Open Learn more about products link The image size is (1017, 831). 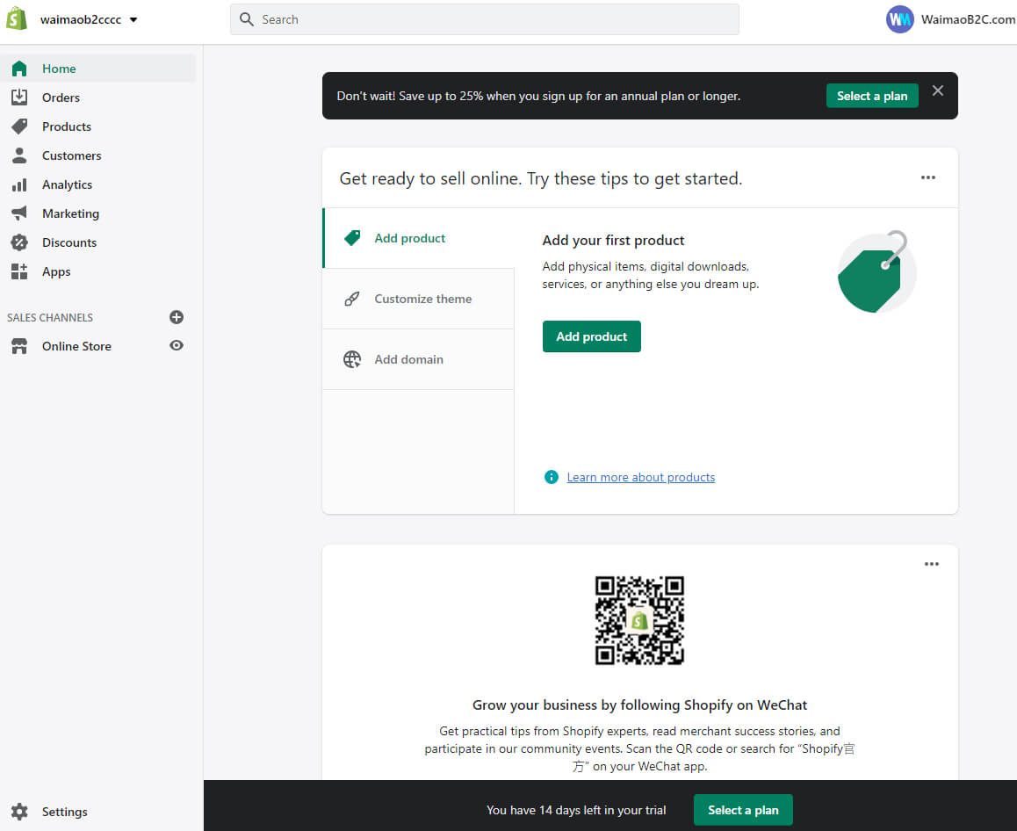click(x=641, y=478)
